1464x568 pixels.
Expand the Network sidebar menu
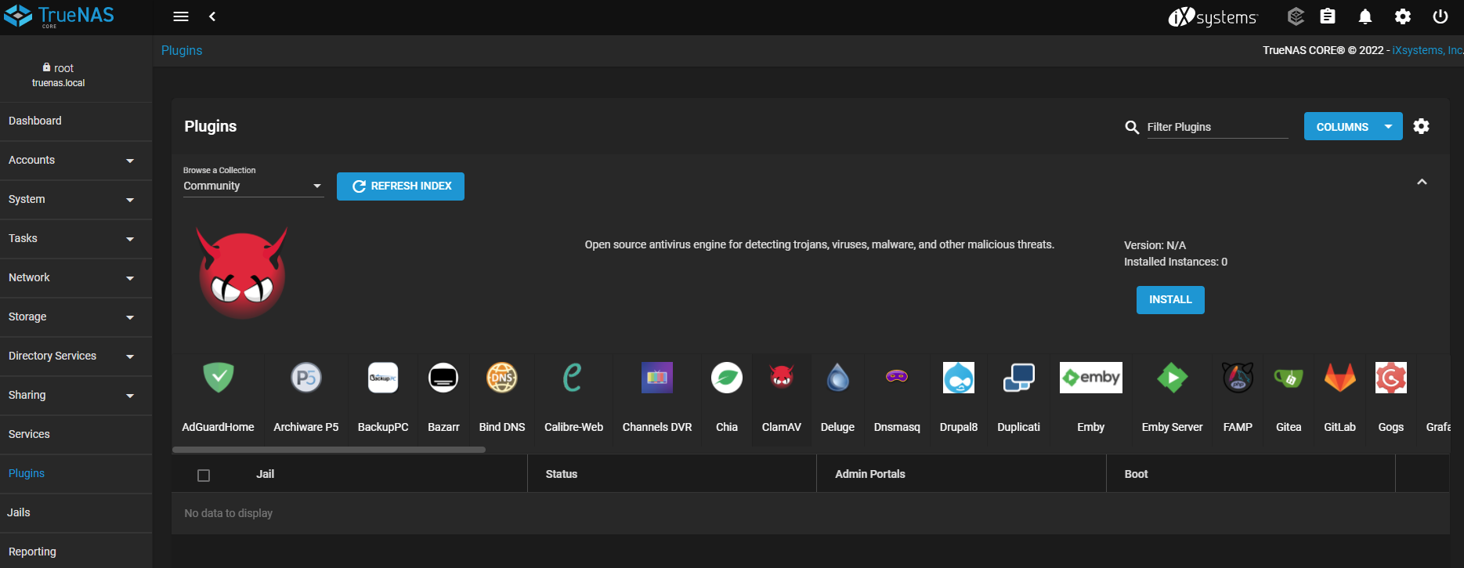[76, 278]
